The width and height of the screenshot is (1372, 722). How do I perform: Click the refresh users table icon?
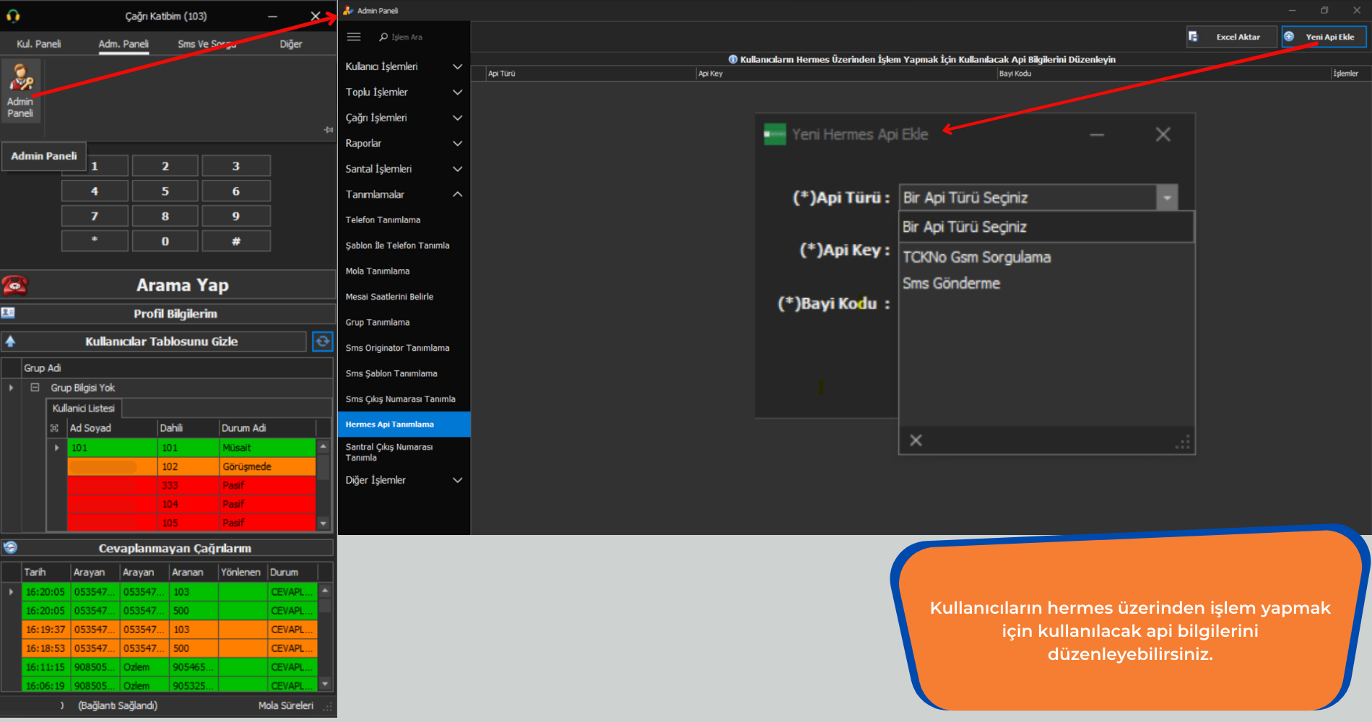point(322,342)
